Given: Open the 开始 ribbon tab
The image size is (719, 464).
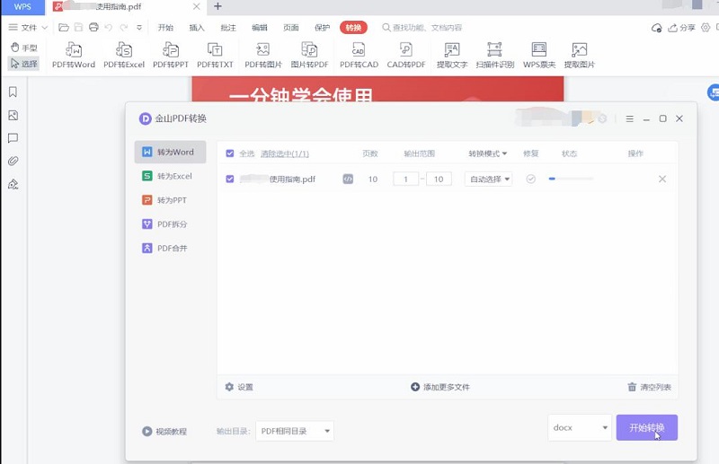Looking at the screenshot, I should (165, 28).
